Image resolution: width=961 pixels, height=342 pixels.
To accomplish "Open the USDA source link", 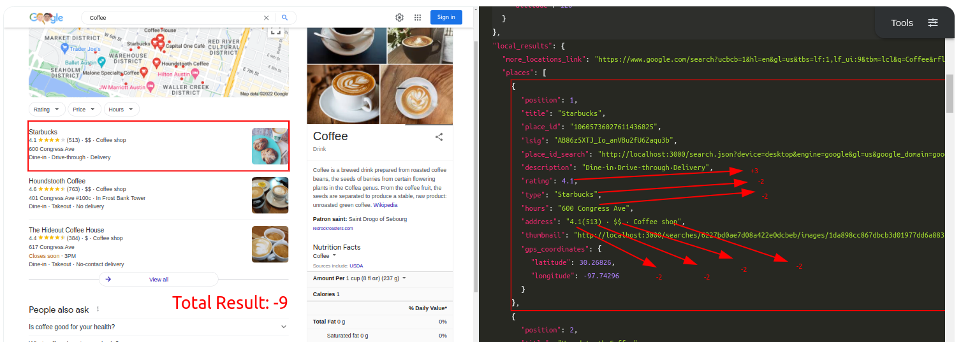I will point(356,266).
